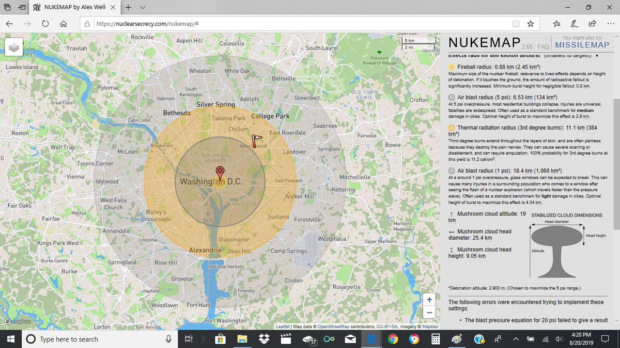
Task: Click the page vertical scrollbar thumb
Action: click(x=616, y=164)
